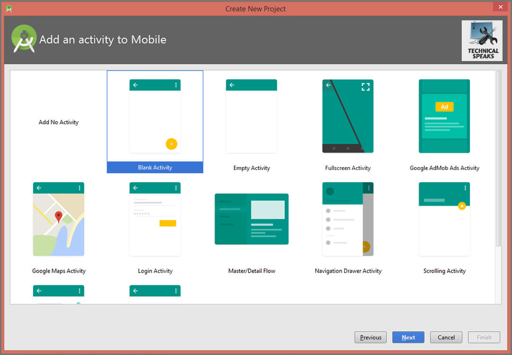This screenshot has width=512, height=355.
Task: Choose the Login Activity template
Action: (155, 219)
